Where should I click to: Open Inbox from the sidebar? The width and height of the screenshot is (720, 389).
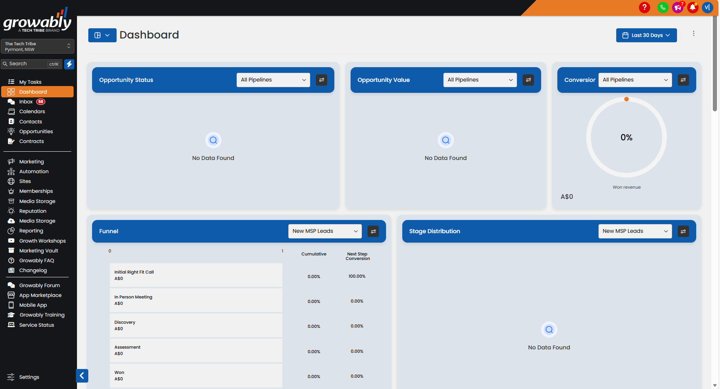26,101
